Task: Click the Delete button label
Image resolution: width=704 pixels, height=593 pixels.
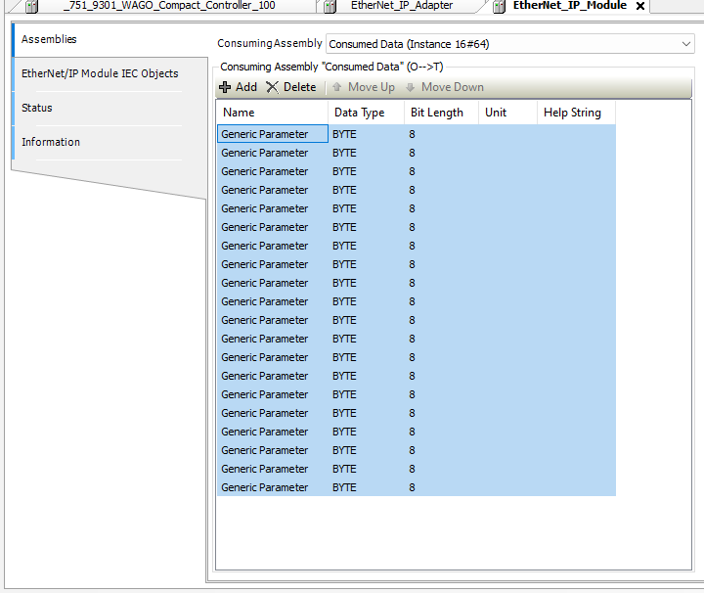Action: [300, 87]
